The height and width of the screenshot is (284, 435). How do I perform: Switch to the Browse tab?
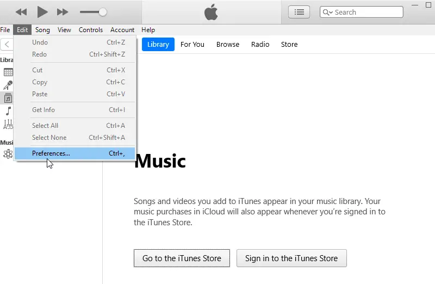click(x=228, y=45)
